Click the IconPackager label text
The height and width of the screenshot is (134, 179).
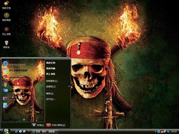(x=16, y=77)
